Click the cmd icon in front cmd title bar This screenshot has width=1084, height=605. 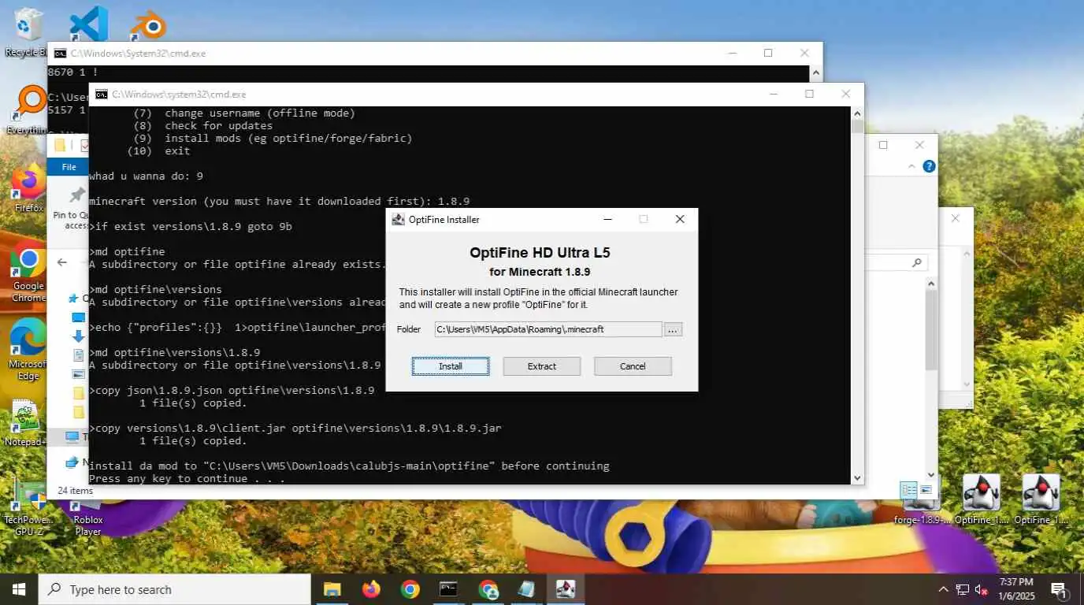click(x=101, y=95)
